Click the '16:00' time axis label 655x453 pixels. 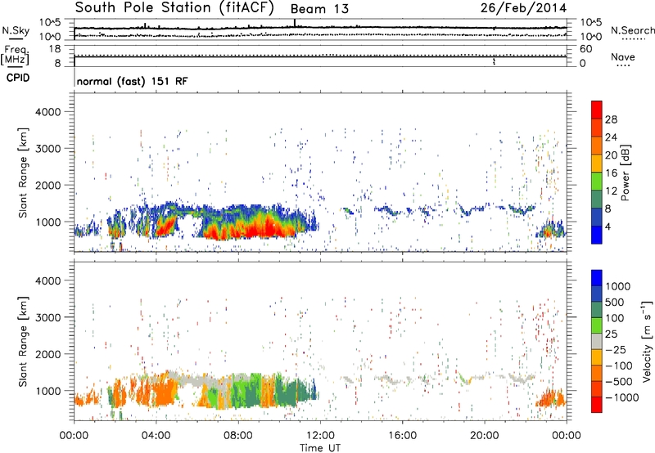tap(402, 436)
